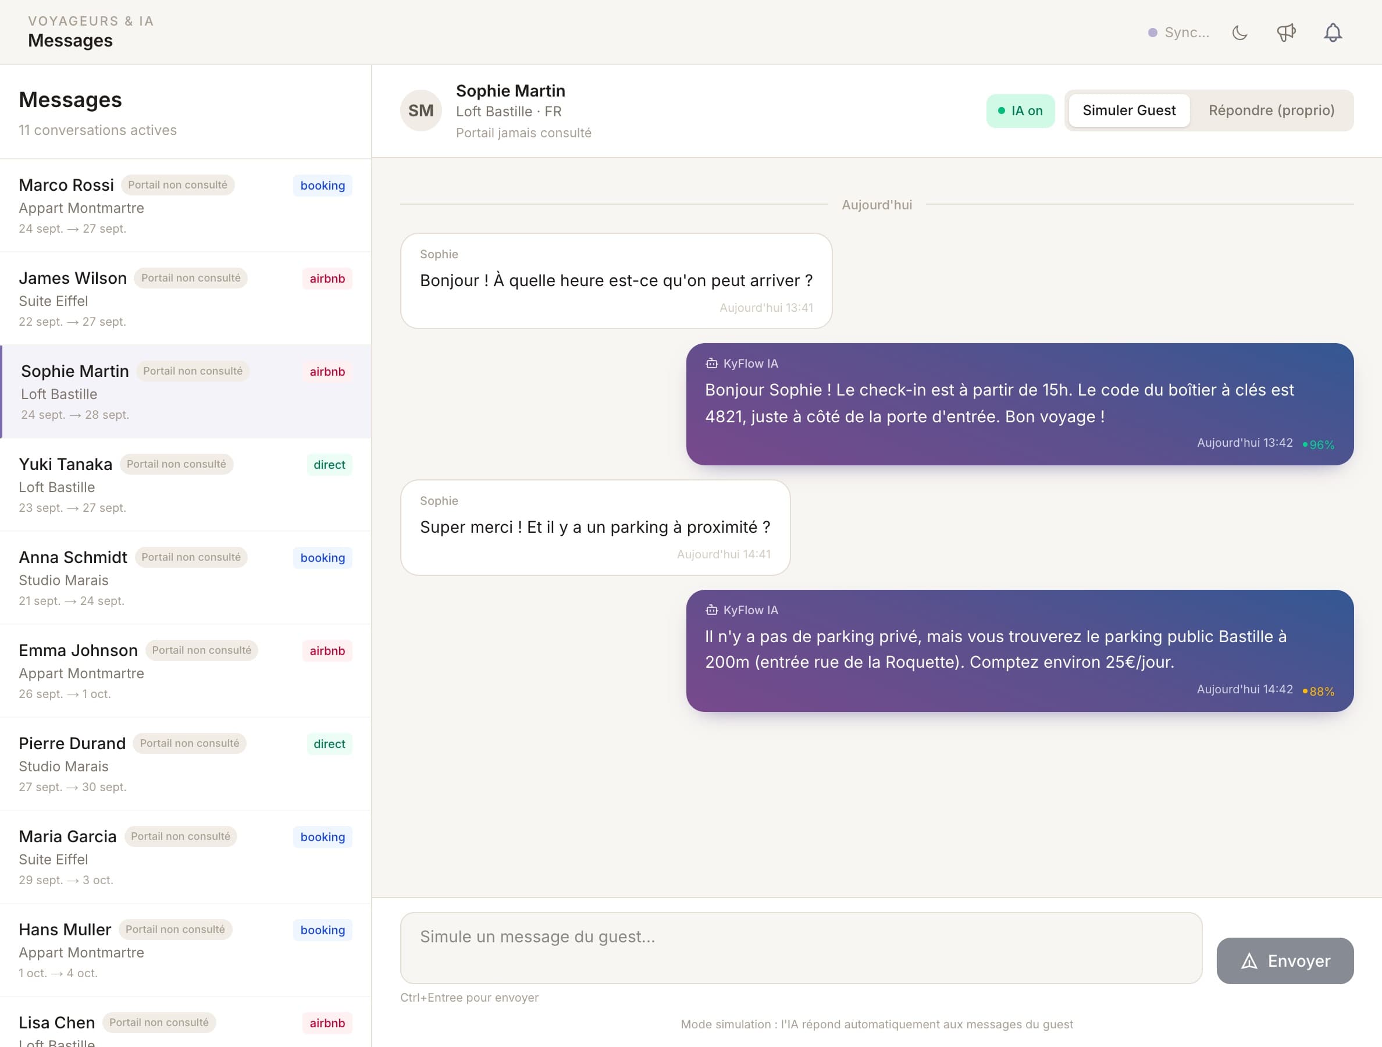Image resolution: width=1382 pixels, height=1047 pixels.
Task: Focus the guest message simulation field
Action: (x=801, y=948)
